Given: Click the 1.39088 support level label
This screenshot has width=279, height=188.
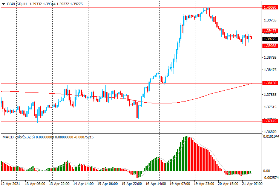Looking at the screenshot, I should pos(270,46).
